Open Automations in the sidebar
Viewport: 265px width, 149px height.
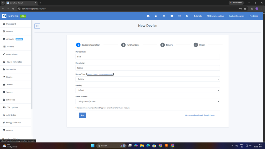pos(16,54)
